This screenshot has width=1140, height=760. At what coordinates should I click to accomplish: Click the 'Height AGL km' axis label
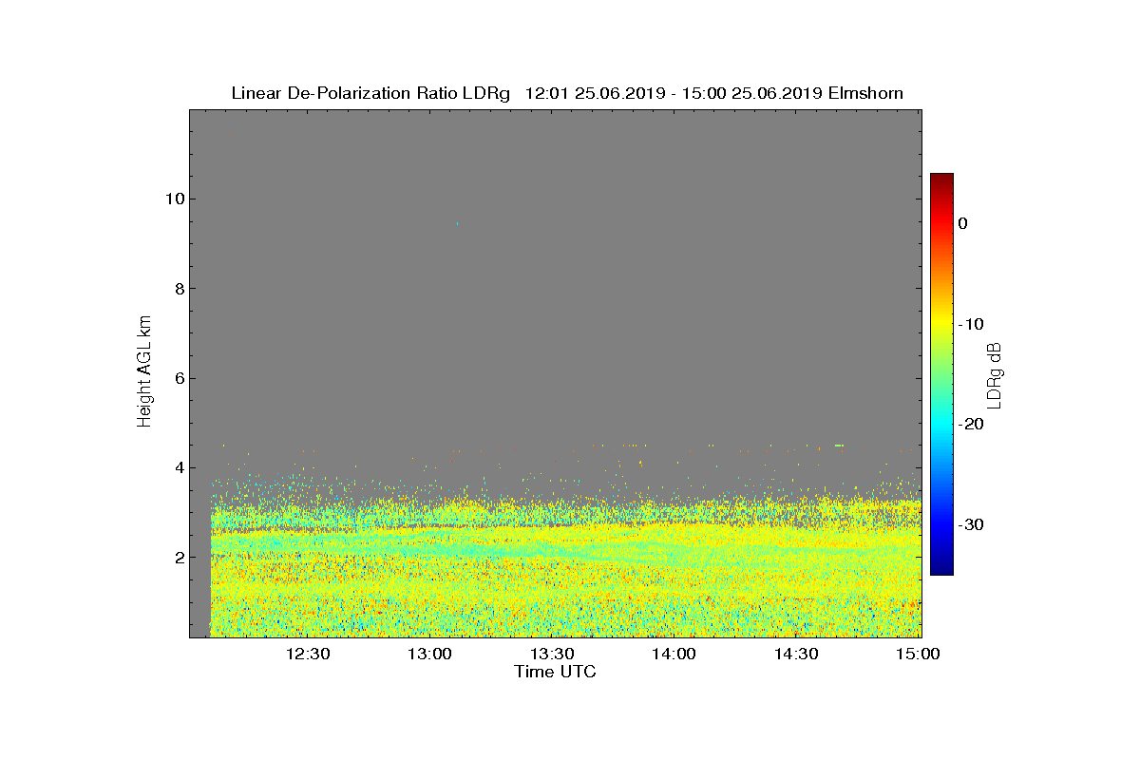pyautogui.click(x=145, y=373)
